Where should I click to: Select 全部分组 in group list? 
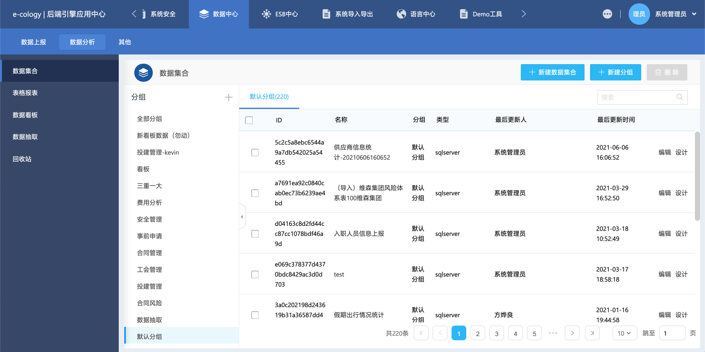(181, 119)
